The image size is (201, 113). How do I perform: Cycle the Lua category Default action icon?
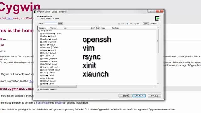point(47,78)
